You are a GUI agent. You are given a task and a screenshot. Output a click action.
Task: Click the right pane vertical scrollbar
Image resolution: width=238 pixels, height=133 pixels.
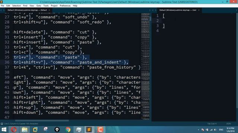[237, 67]
